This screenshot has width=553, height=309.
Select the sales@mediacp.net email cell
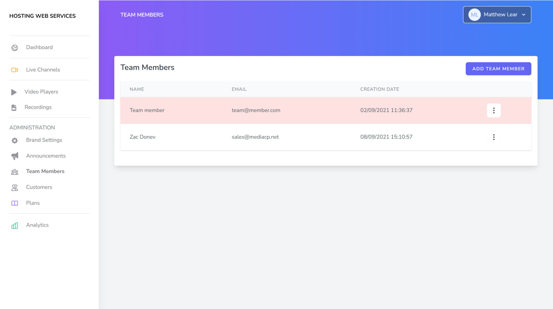(255, 137)
